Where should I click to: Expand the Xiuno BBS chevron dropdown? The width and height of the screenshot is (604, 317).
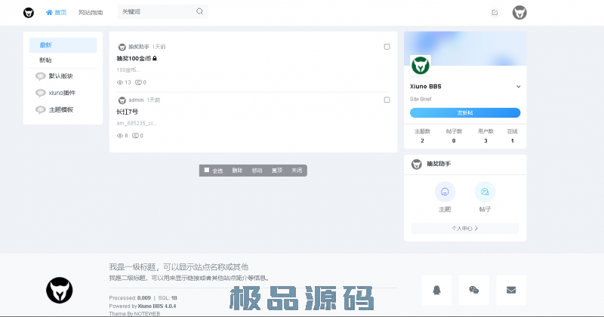[x=519, y=87]
